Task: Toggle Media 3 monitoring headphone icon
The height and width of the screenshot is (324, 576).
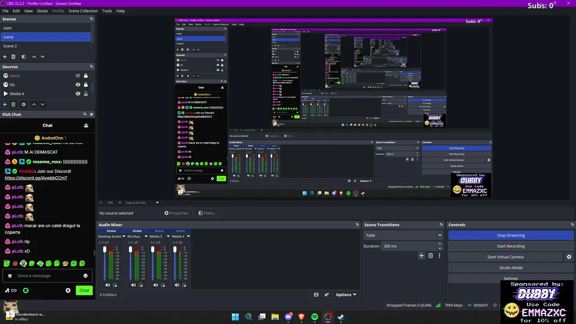Action: 163,285
